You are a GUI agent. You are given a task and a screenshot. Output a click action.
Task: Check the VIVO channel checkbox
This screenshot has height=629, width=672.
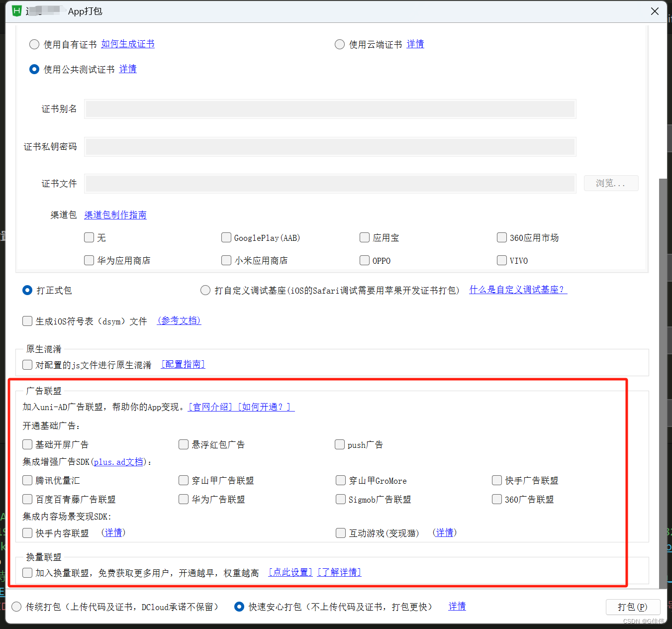[x=502, y=260]
